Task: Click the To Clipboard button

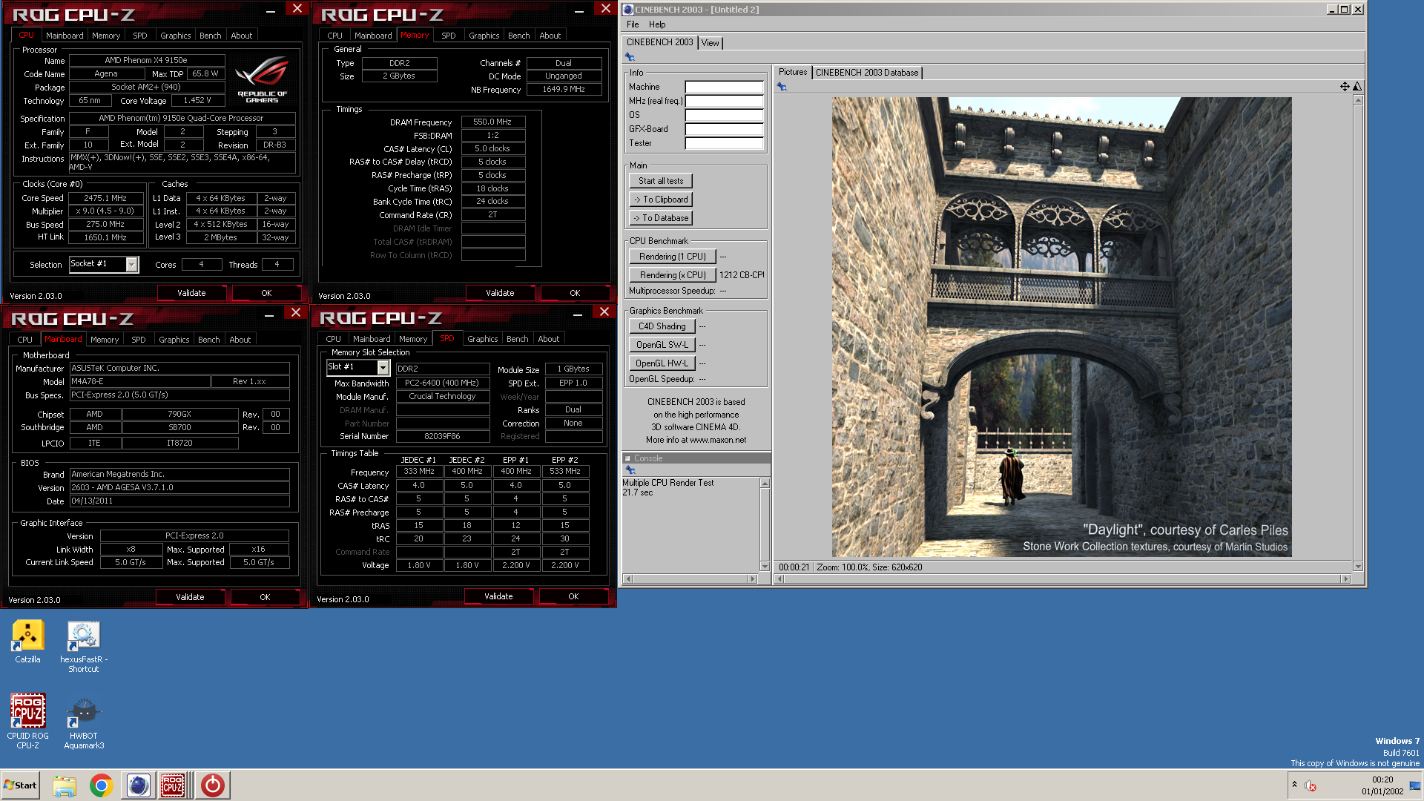Action: (x=661, y=200)
